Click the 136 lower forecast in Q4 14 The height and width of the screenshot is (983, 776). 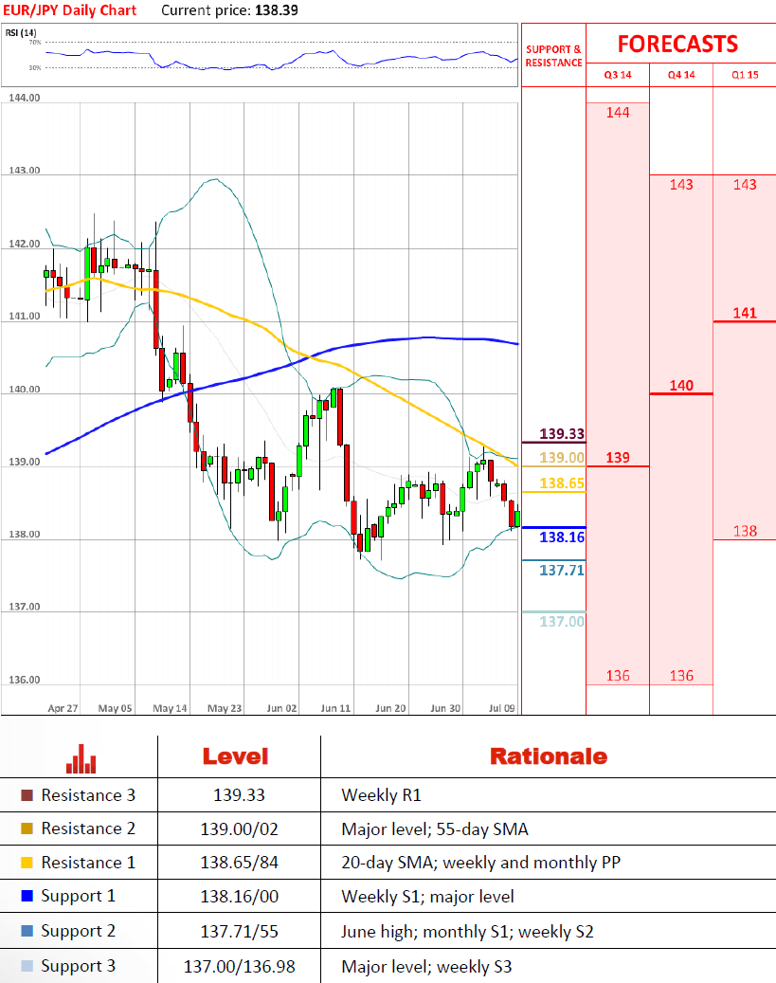coord(681,675)
